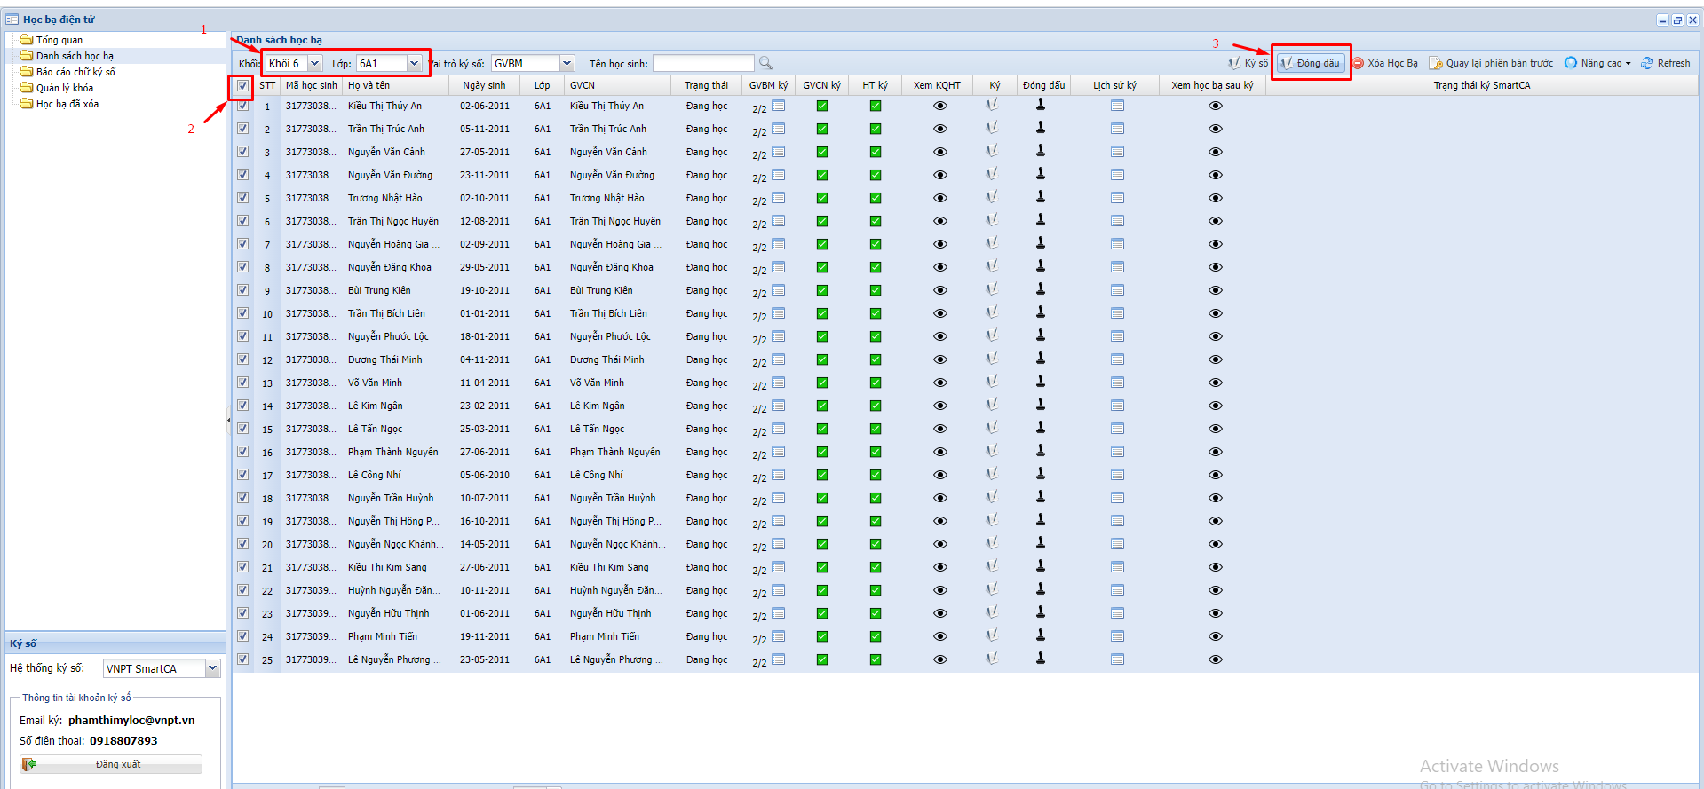This screenshot has width=1704, height=789.
Task: Uncheck the row checkbox for Nguyễn Văn Đường
Action: click(242, 175)
